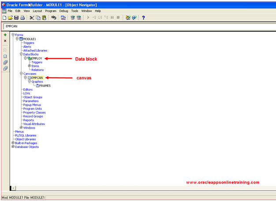The height and width of the screenshot is (201, 276).
Task: Expand the Built-in Packages node
Action: 13,143
